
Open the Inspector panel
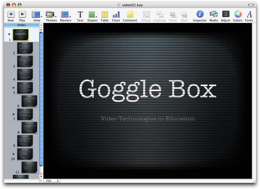click(200, 14)
